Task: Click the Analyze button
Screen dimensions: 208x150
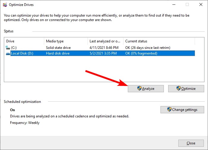Action: tap(146, 89)
